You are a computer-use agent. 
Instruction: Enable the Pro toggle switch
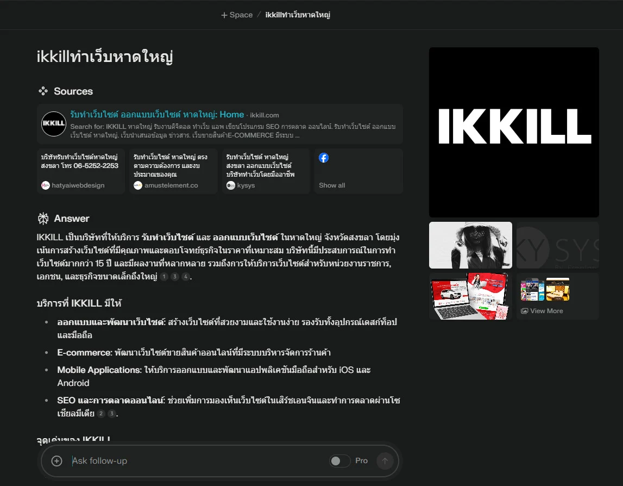point(340,461)
